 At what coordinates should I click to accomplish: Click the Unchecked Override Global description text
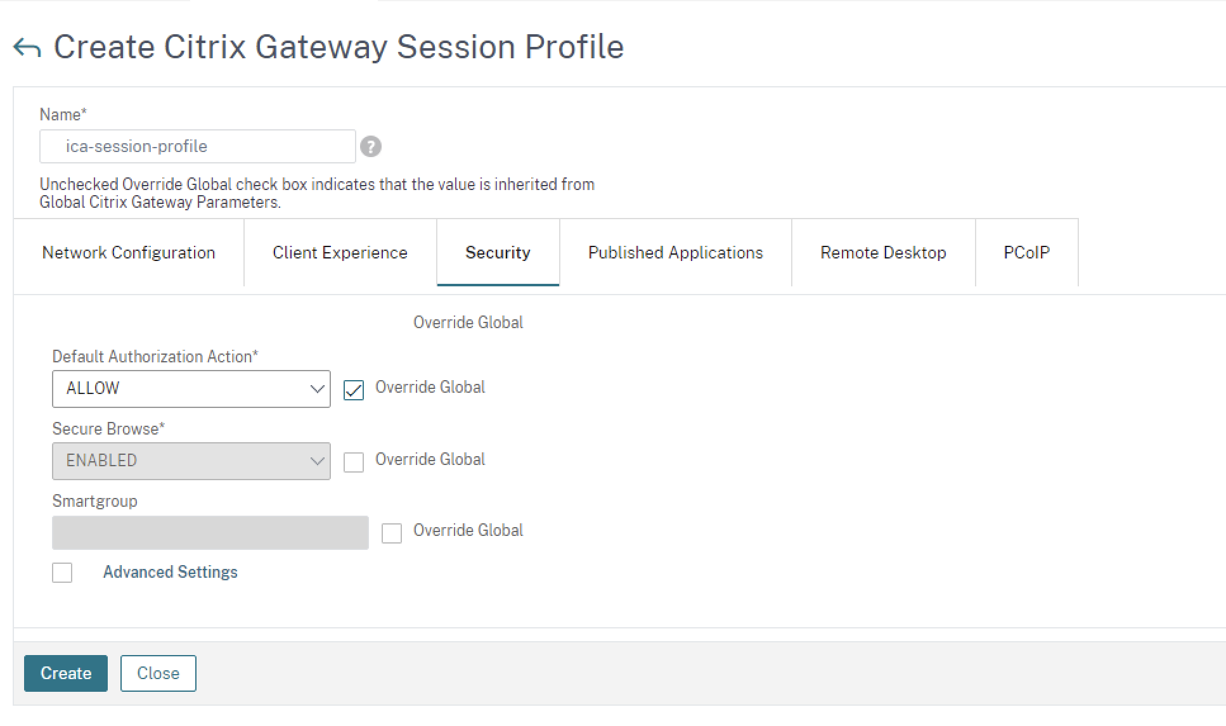pos(317,193)
